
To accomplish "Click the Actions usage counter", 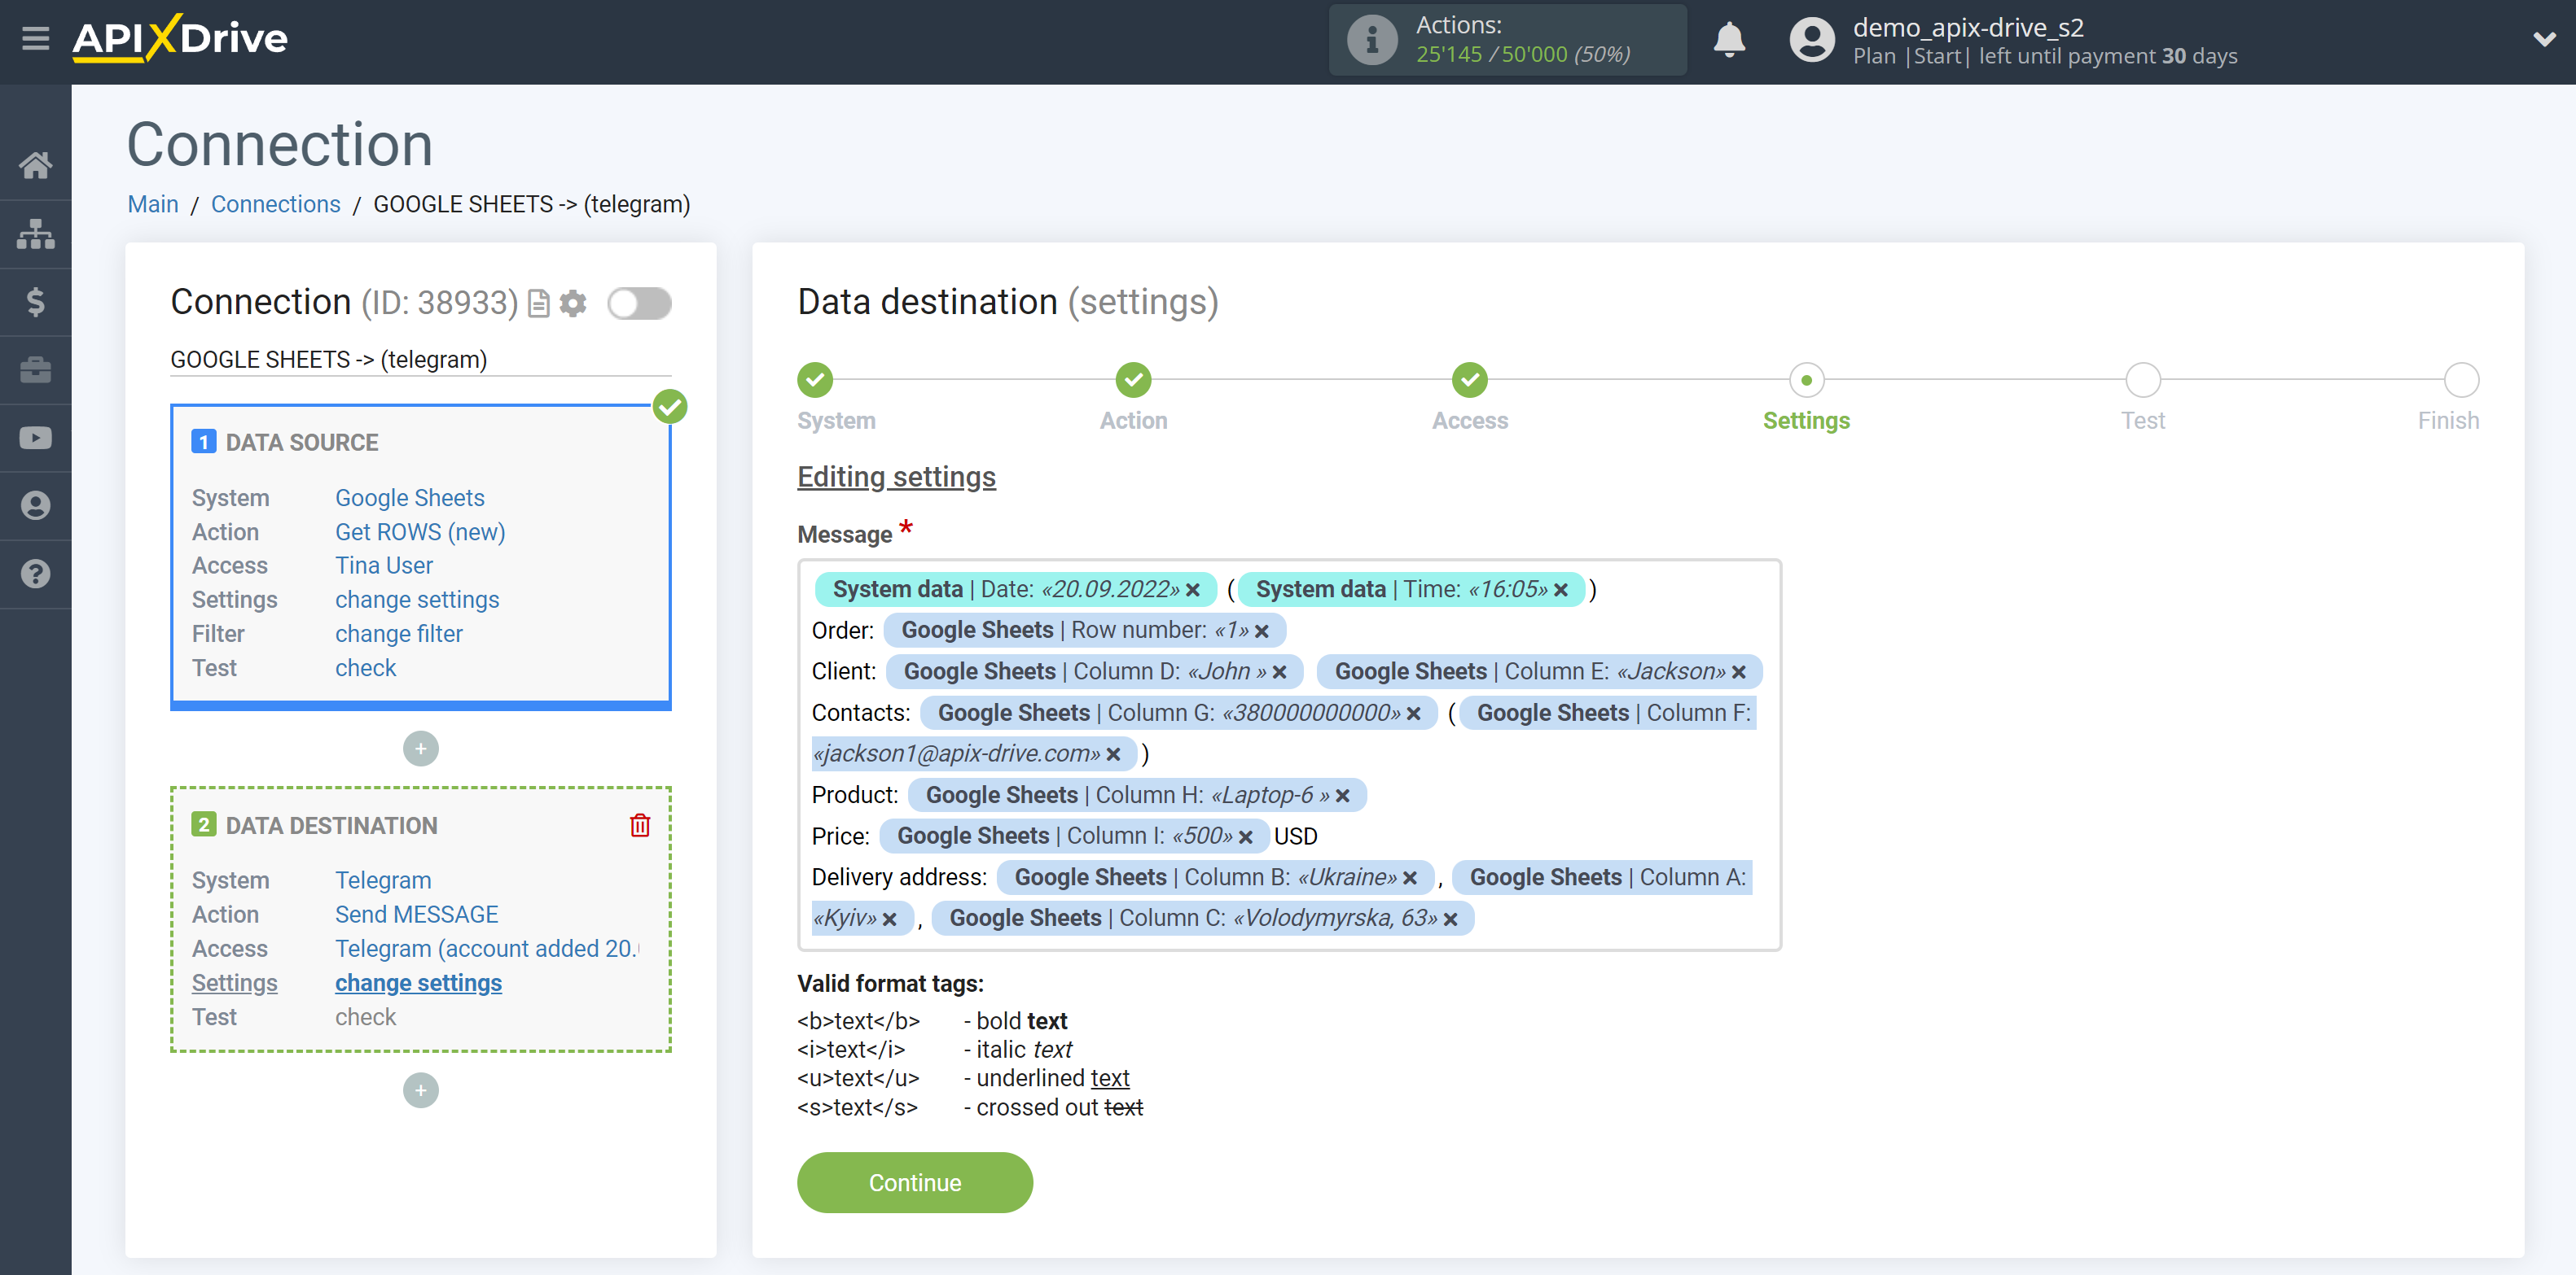I will 1523,54.
